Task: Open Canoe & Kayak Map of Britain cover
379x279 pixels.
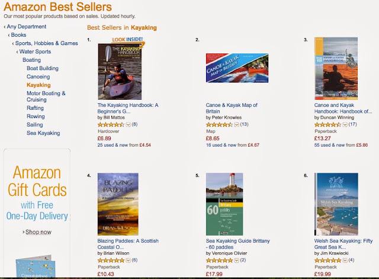Action: [x=237, y=68]
